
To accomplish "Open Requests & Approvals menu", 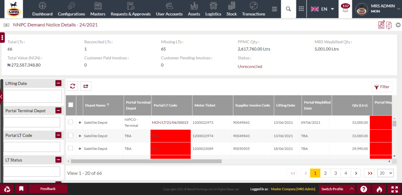I will [x=130, y=9].
